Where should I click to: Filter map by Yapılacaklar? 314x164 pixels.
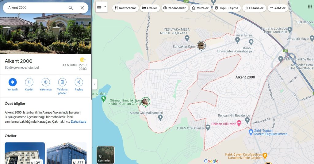coord(175,8)
